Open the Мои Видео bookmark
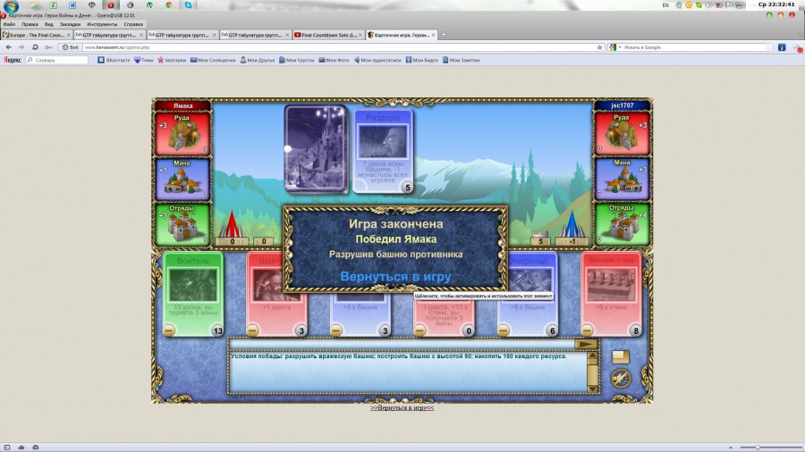The width and height of the screenshot is (805, 452). click(422, 60)
